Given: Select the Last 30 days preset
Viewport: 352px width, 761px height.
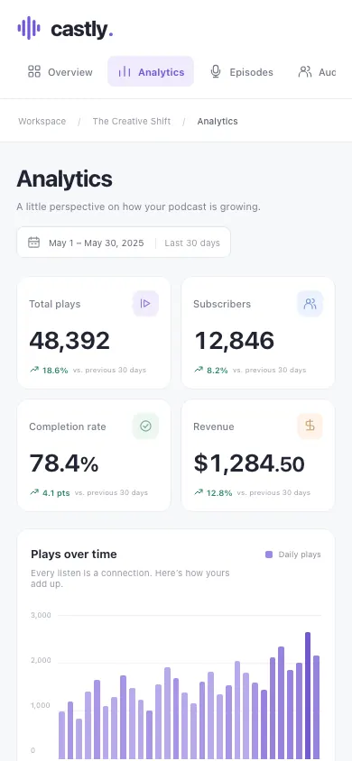Looking at the screenshot, I should 192,243.
